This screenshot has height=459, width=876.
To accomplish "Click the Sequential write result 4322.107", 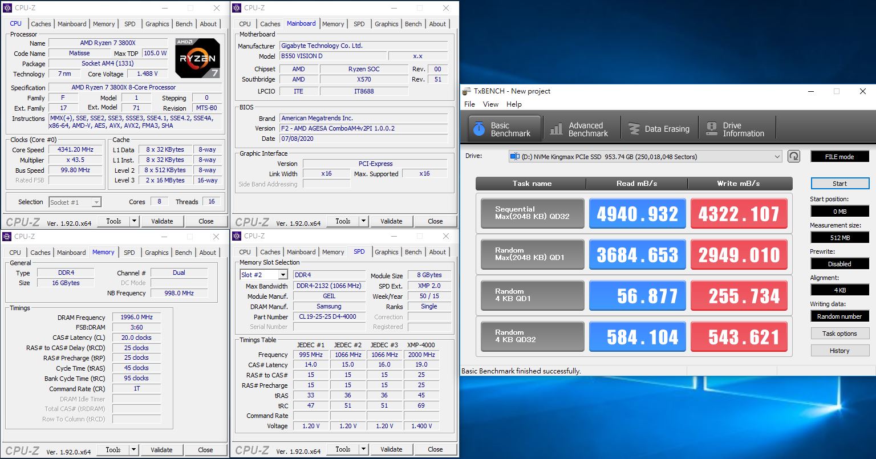I will 739,214.
